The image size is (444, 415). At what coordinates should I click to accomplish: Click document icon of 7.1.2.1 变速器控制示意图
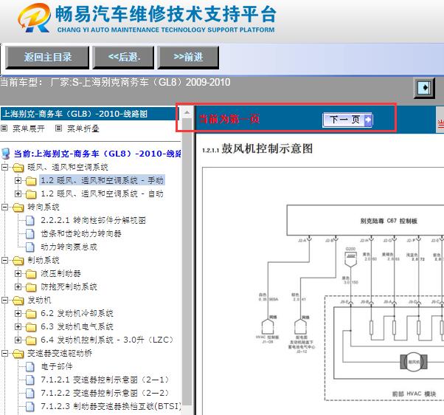point(30,380)
